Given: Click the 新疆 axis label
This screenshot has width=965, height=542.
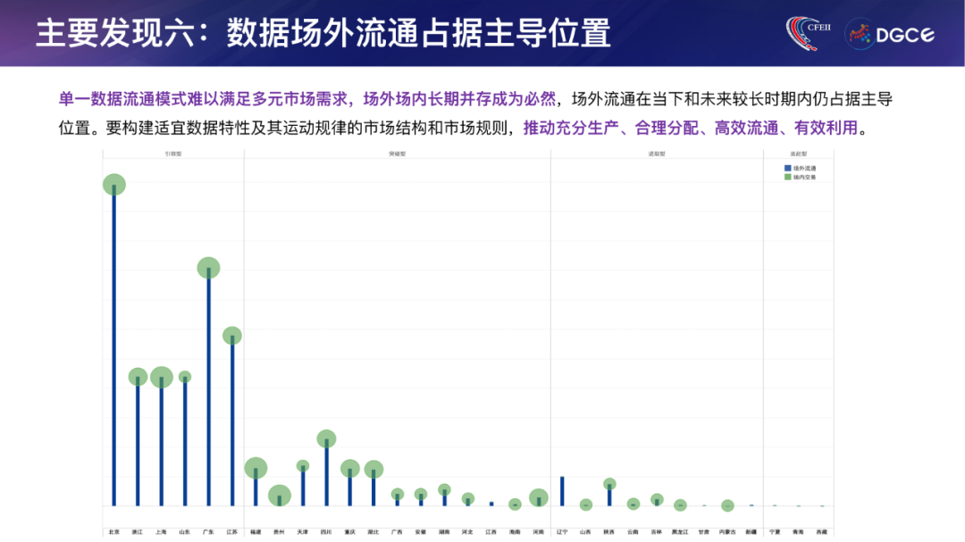Looking at the screenshot, I should [x=751, y=532].
